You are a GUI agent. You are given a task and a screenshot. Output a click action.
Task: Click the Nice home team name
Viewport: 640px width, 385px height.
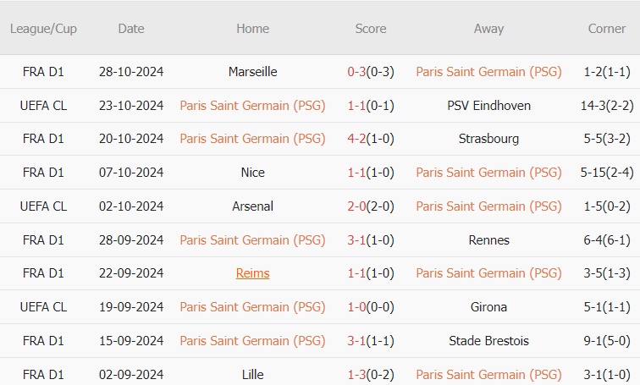pyautogui.click(x=252, y=173)
